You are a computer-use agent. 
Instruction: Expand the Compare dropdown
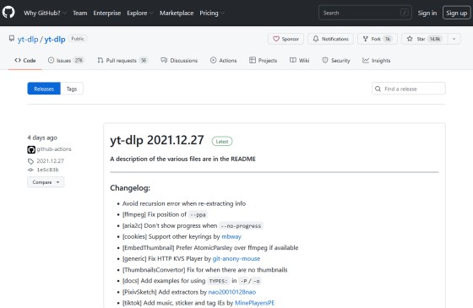coord(46,182)
